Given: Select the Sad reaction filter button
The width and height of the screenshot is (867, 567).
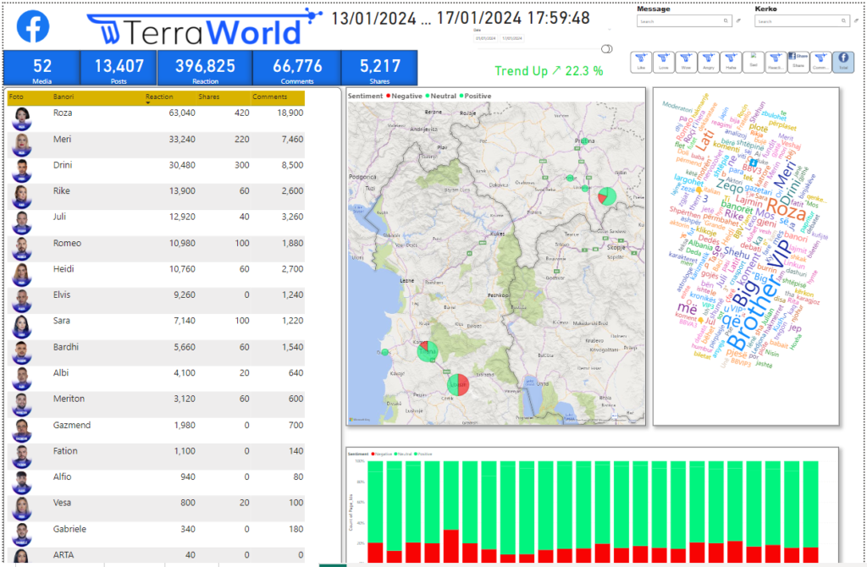Looking at the screenshot, I should [753, 62].
